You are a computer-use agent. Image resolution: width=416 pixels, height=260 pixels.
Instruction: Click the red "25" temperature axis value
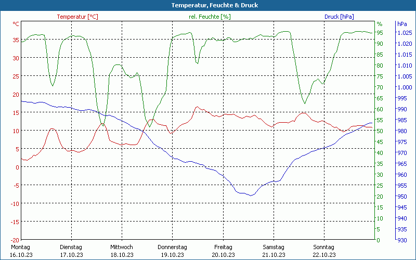(x=16, y=76)
